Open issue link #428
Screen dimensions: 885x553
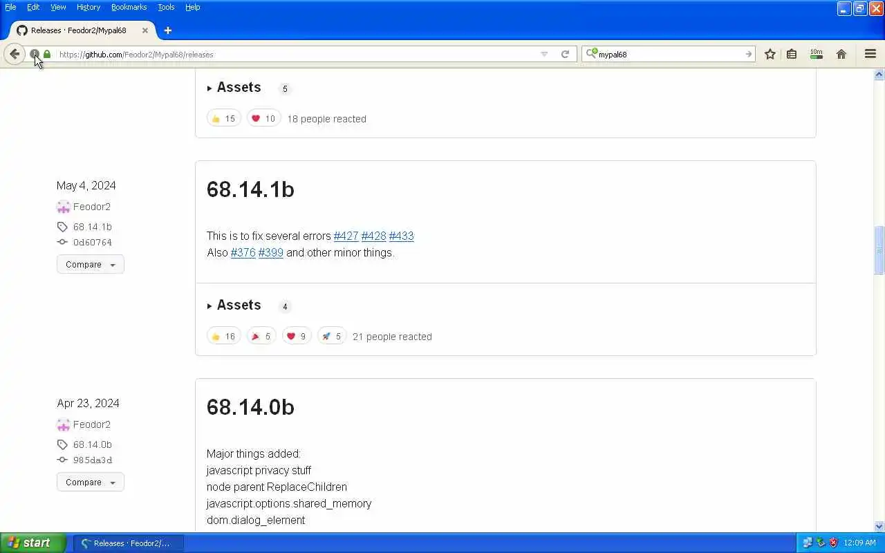373,236
